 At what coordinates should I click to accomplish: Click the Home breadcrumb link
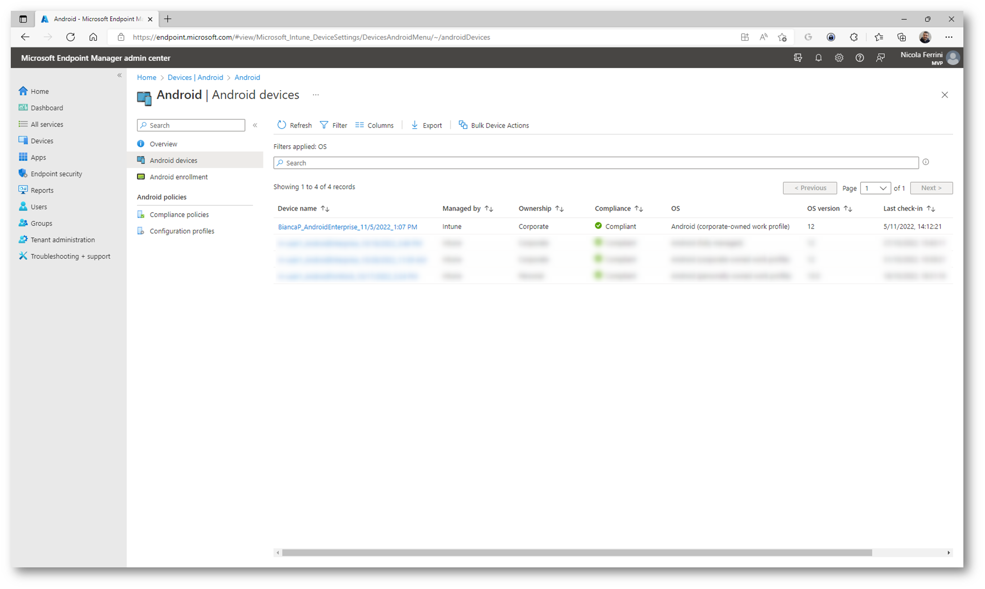147,77
